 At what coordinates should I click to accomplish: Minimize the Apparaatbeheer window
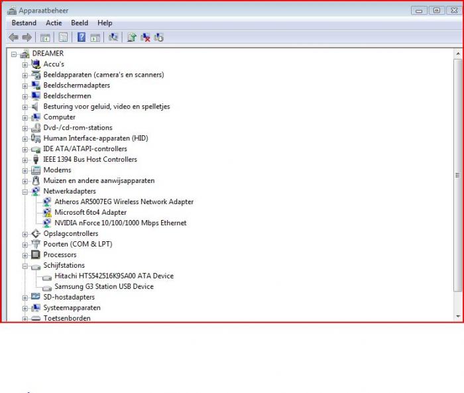click(419, 11)
